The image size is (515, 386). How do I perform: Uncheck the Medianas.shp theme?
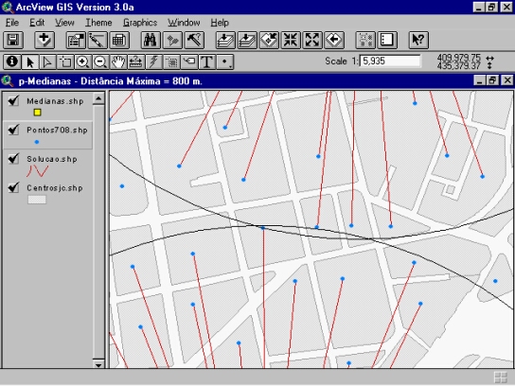(13, 100)
